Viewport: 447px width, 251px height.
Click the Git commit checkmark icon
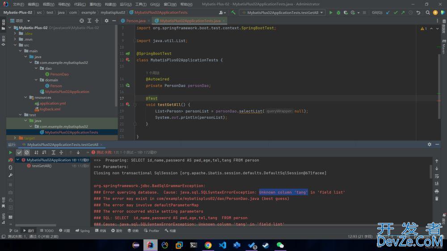tap(396, 13)
